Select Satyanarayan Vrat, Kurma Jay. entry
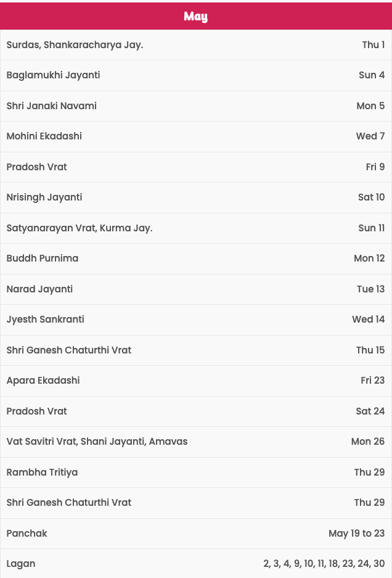392x578 pixels. 195,228
